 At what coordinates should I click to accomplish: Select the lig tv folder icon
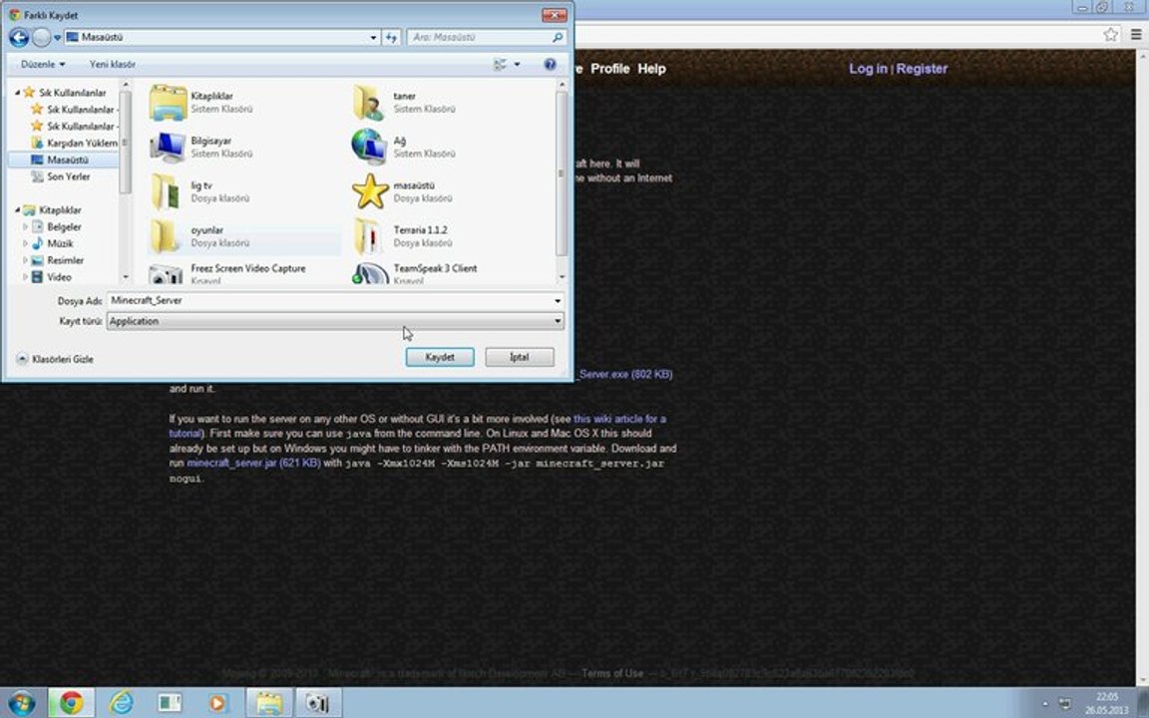click(x=165, y=191)
